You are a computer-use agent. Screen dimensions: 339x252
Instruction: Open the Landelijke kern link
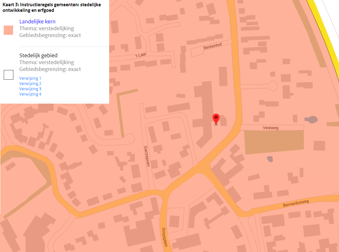coord(37,21)
